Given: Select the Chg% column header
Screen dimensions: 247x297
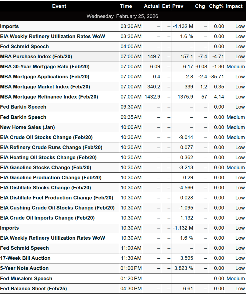Looking at the screenshot, I should 216,6.
